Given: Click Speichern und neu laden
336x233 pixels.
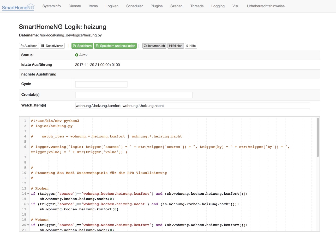Looking at the screenshot, I should click(x=115, y=46).
